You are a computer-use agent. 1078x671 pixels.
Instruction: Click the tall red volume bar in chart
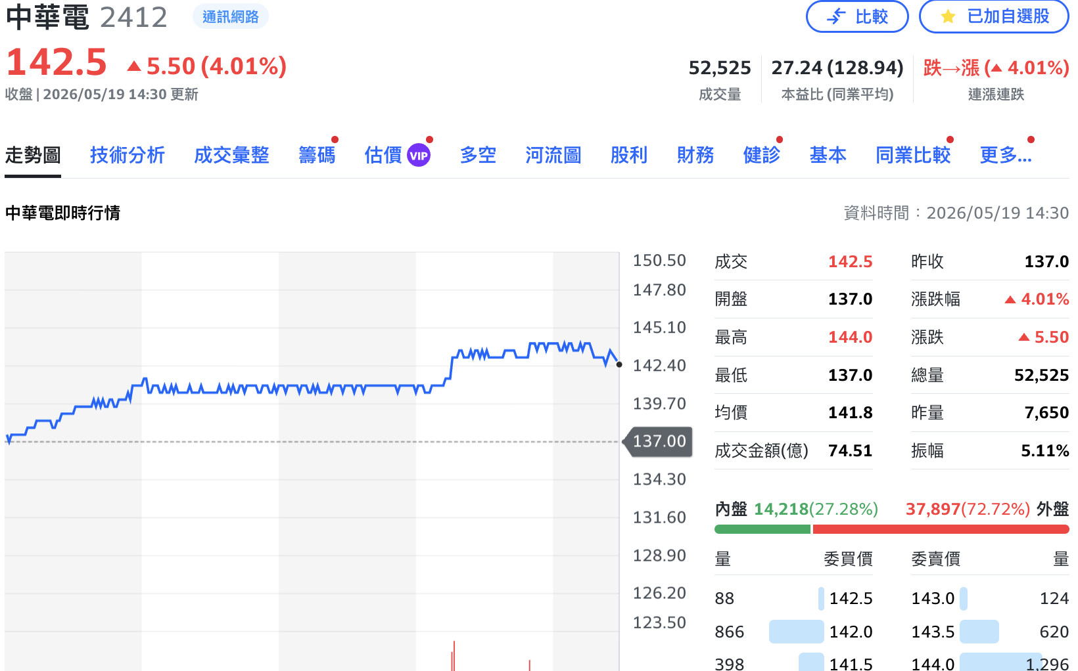click(x=454, y=656)
